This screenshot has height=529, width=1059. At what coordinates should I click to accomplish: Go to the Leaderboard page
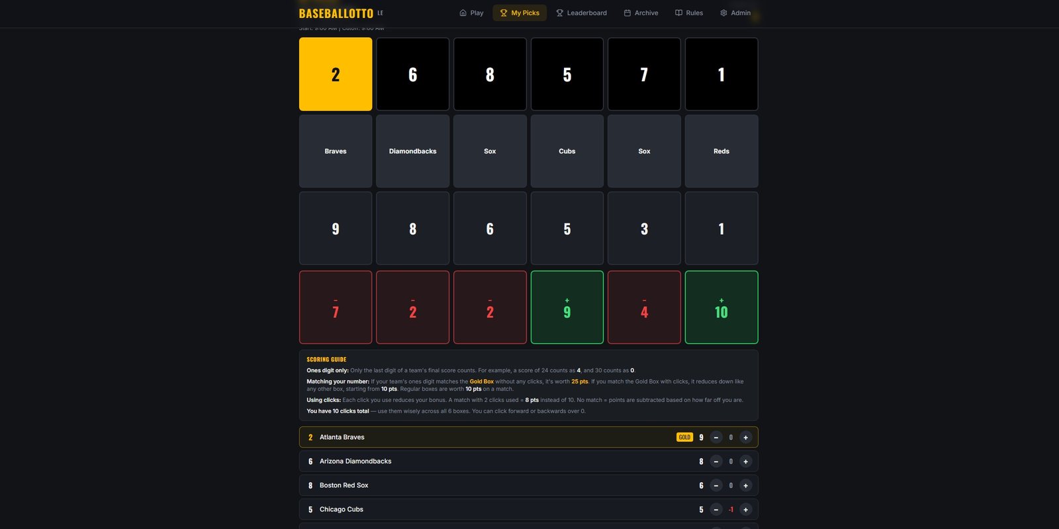coord(581,13)
